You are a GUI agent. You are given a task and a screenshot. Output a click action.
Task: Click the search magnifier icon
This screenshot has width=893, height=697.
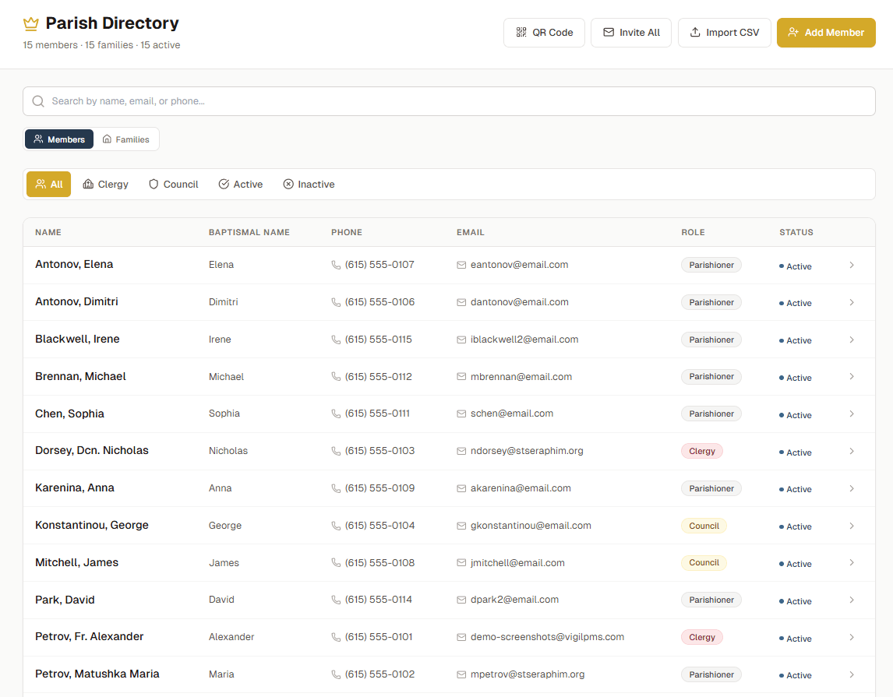click(38, 101)
